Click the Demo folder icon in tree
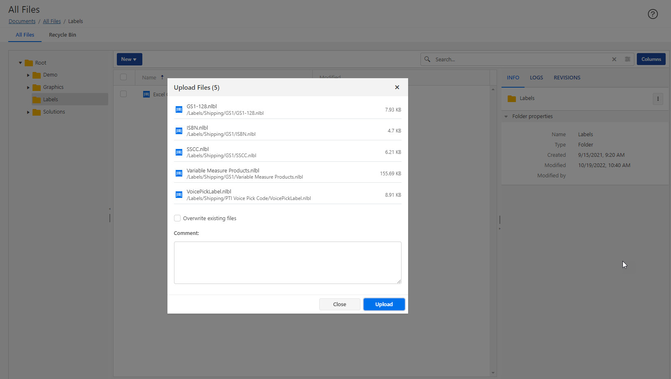The width and height of the screenshot is (671, 379). [x=37, y=75]
